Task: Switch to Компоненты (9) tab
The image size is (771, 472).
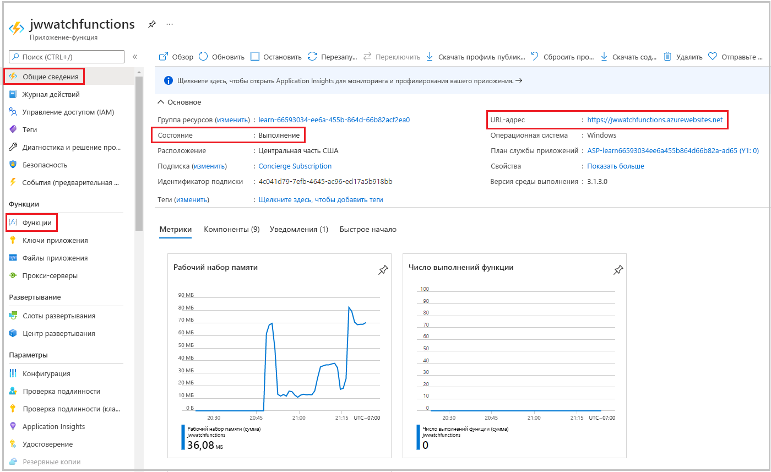Action: 232,229
